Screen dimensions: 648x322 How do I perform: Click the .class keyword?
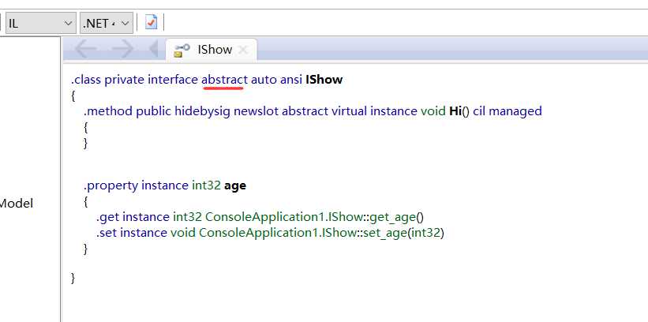click(x=86, y=80)
